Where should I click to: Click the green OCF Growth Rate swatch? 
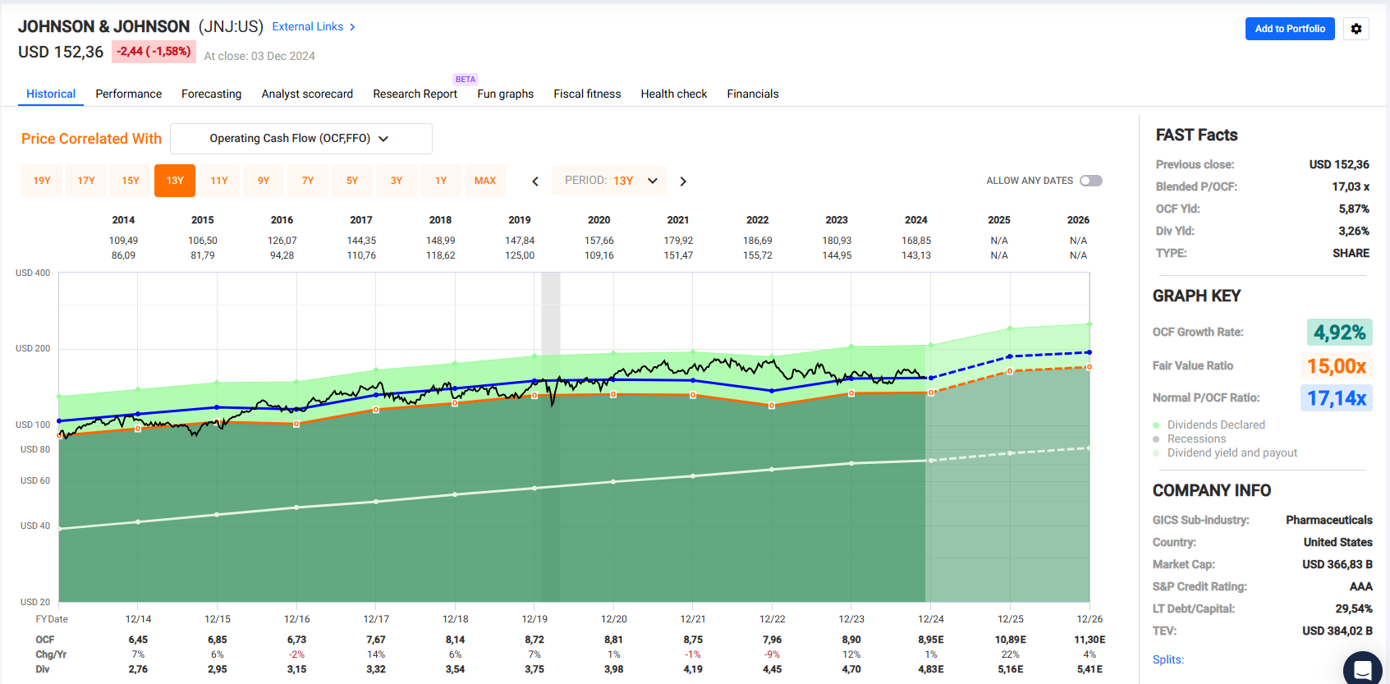[1339, 333]
